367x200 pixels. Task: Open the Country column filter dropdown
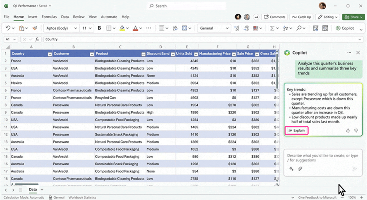pyautogui.click(x=49, y=54)
